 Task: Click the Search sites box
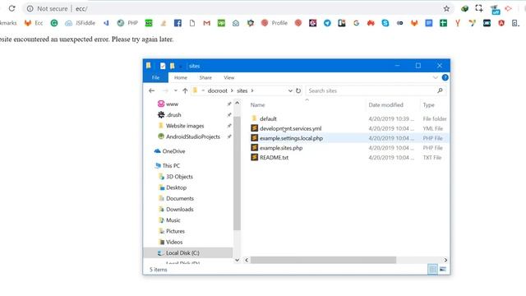(x=376, y=90)
